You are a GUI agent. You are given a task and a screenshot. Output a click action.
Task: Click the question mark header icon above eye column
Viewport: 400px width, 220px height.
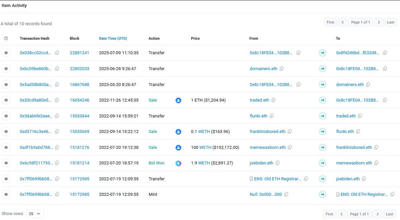(6, 38)
